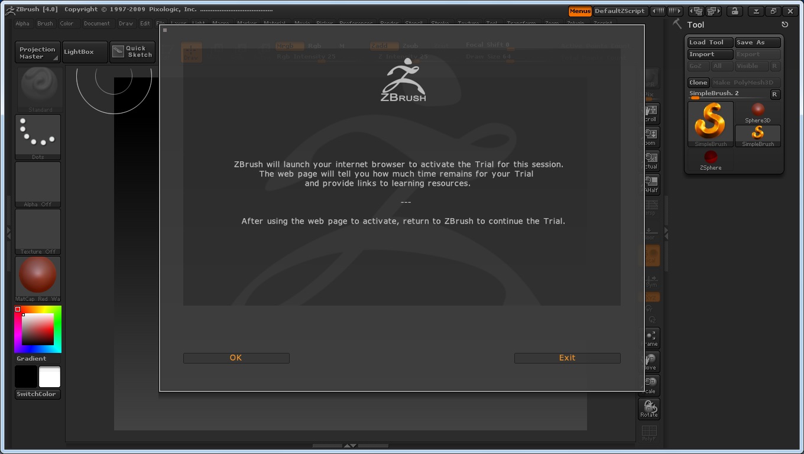Click the Clone tool button

click(x=698, y=83)
